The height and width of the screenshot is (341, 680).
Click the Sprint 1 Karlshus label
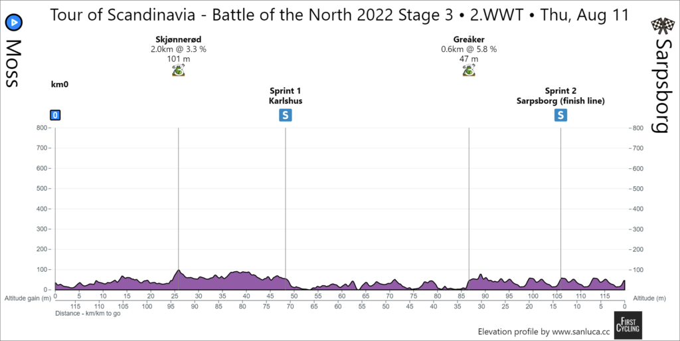coord(286,96)
